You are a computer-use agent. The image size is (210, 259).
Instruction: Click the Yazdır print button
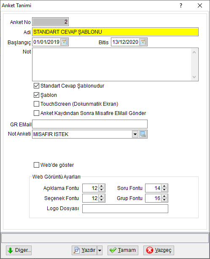click(84, 250)
